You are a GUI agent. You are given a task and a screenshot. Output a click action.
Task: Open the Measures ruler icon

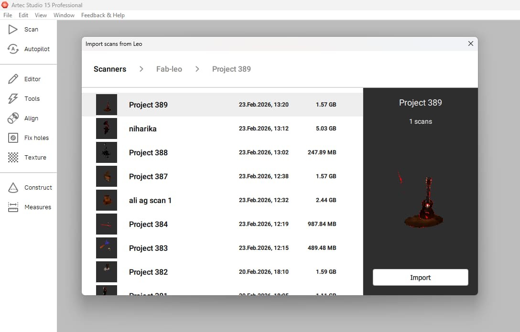[12, 207]
